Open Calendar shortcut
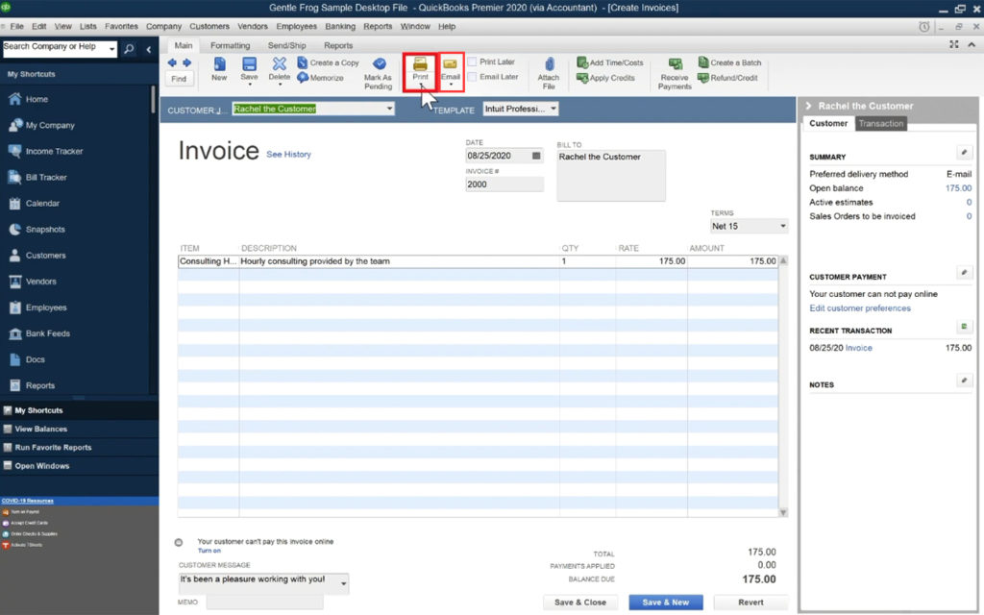Screen dimensions: 984x615 point(42,204)
